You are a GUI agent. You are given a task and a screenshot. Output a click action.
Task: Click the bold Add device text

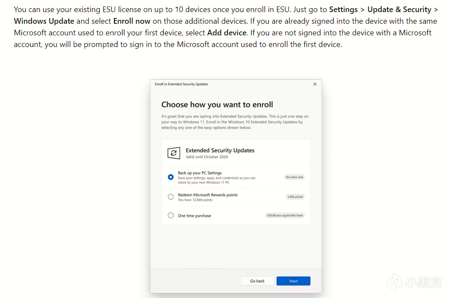tap(227, 33)
